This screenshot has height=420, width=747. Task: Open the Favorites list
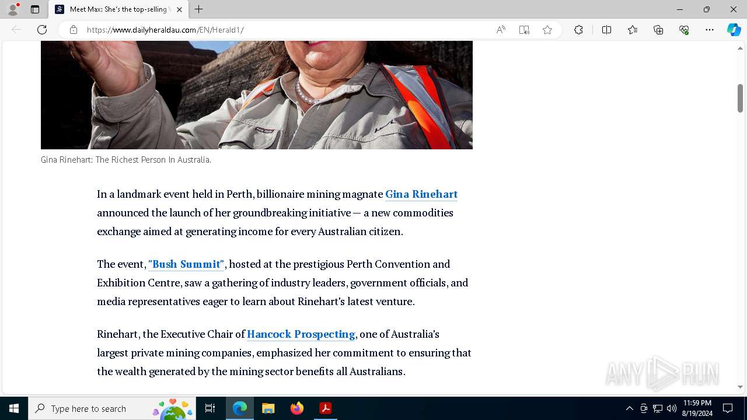click(633, 30)
